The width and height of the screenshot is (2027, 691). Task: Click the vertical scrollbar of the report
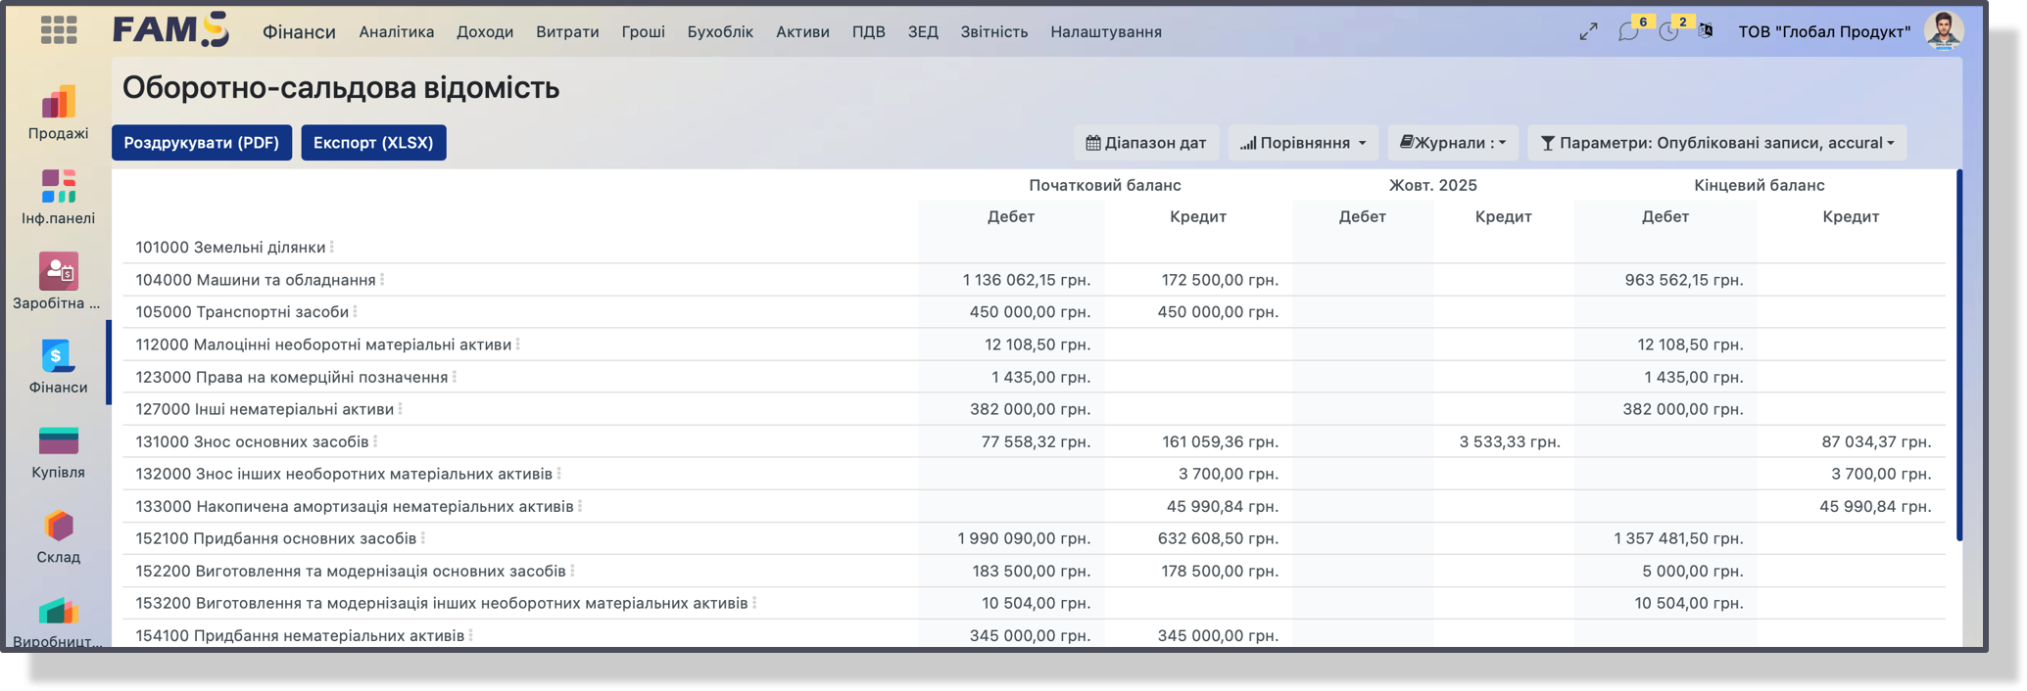1959,354
